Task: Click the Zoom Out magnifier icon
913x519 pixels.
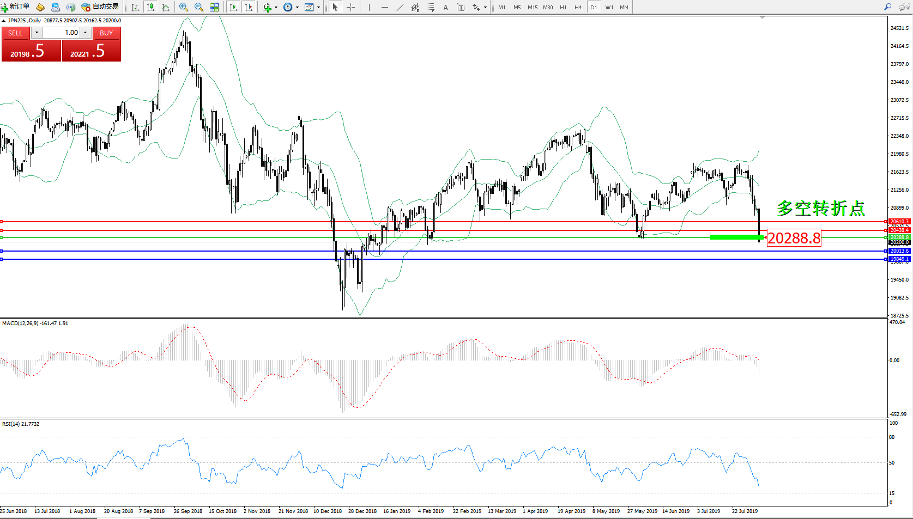Action: pyautogui.click(x=199, y=7)
